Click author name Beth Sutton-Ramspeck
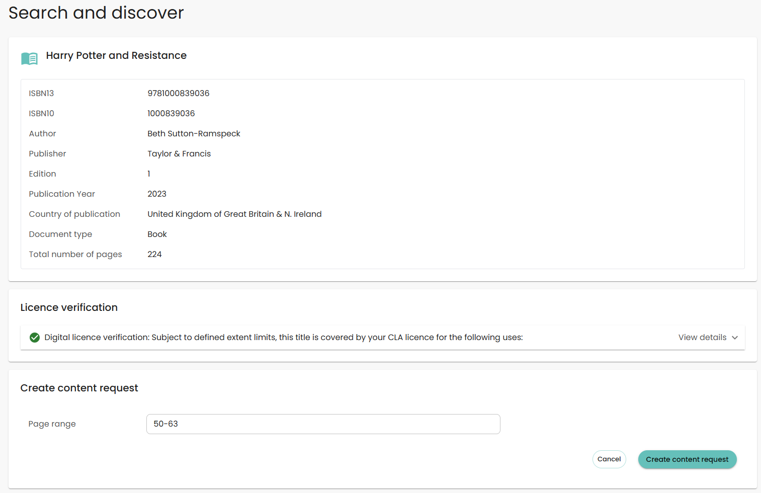Image resolution: width=761 pixels, height=493 pixels. point(194,133)
